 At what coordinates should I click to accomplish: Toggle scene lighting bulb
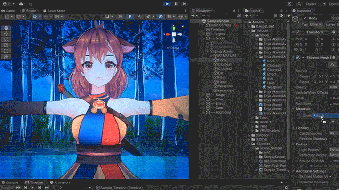(130, 16)
